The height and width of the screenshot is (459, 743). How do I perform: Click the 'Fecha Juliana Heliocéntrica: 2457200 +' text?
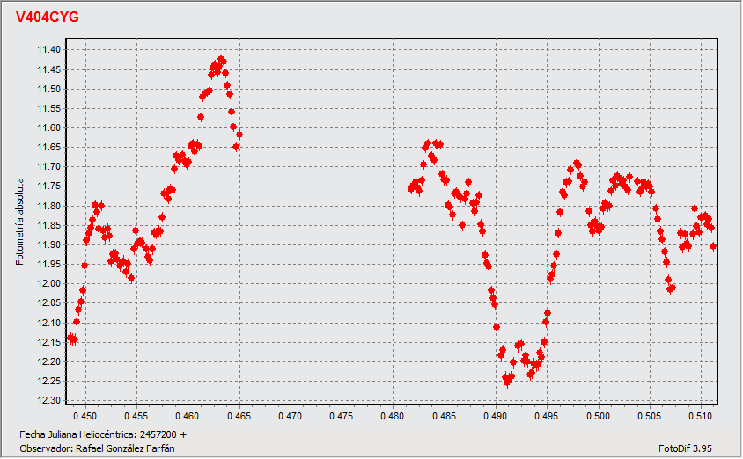(x=103, y=434)
